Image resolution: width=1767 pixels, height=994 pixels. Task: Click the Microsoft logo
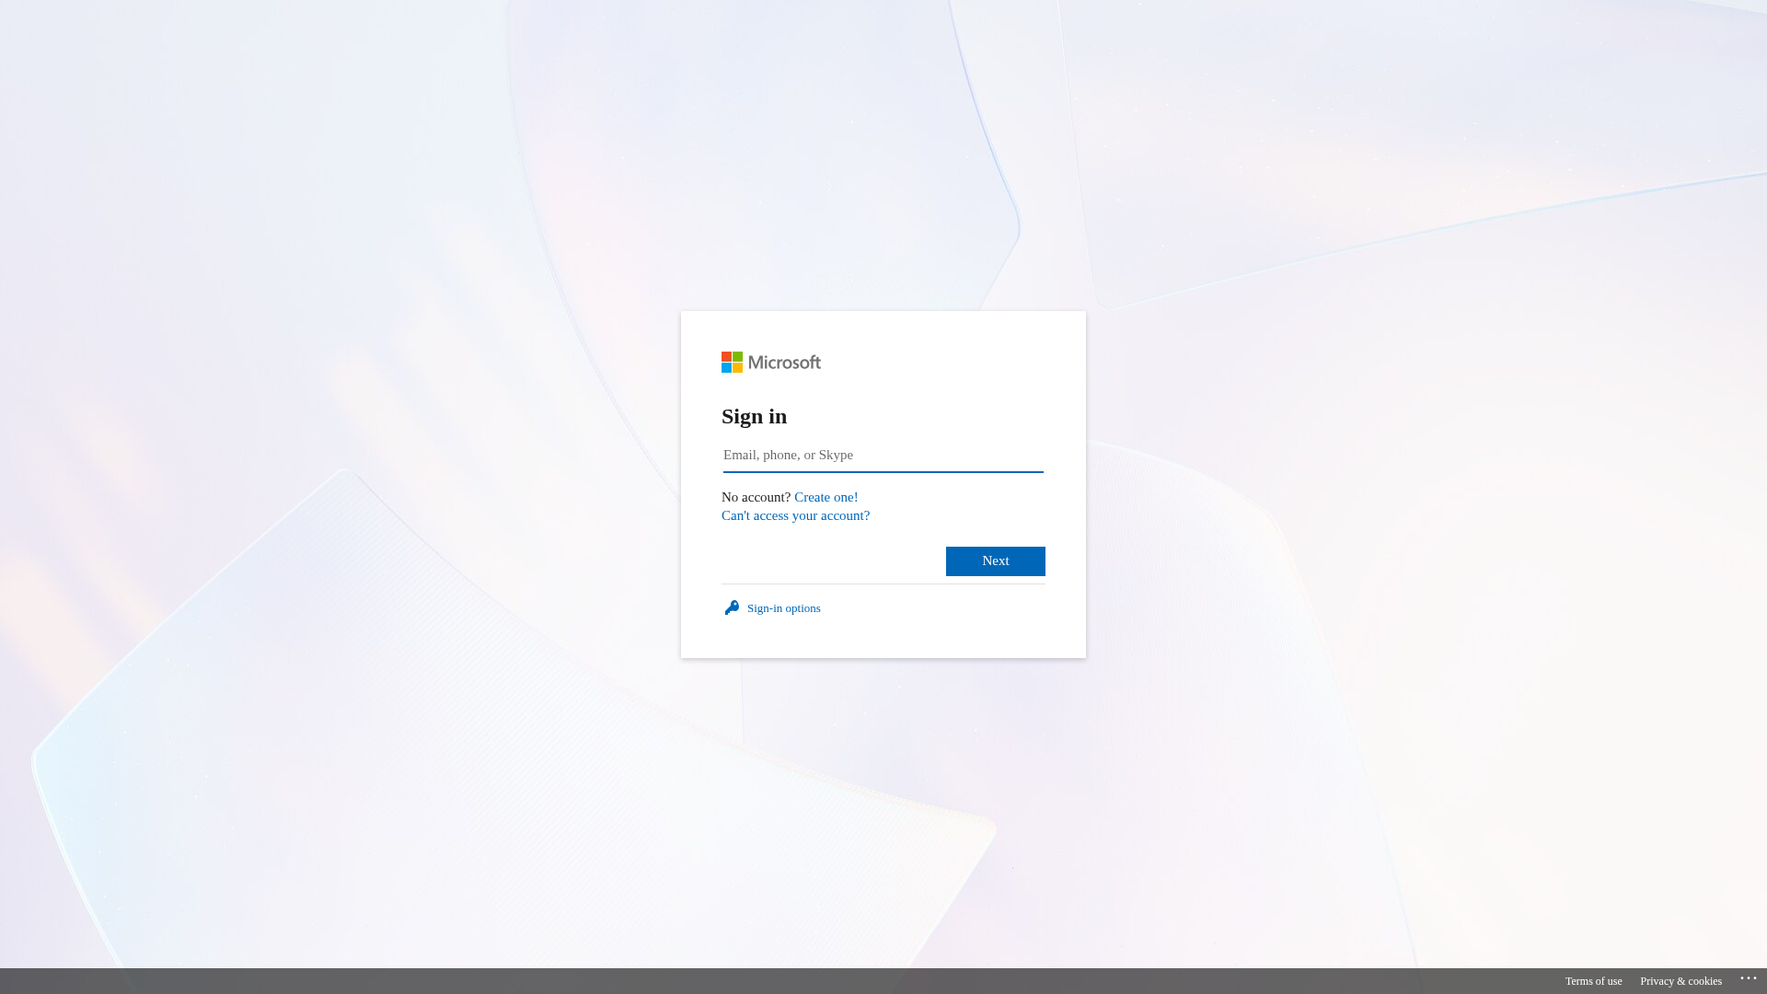(x=771, y=363)
